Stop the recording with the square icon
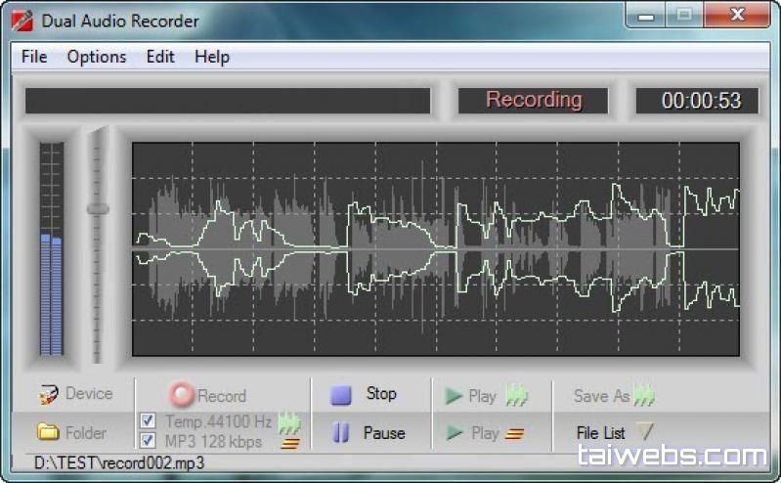The height and width of the screenshot is (483, 781). tap(341, 395)
